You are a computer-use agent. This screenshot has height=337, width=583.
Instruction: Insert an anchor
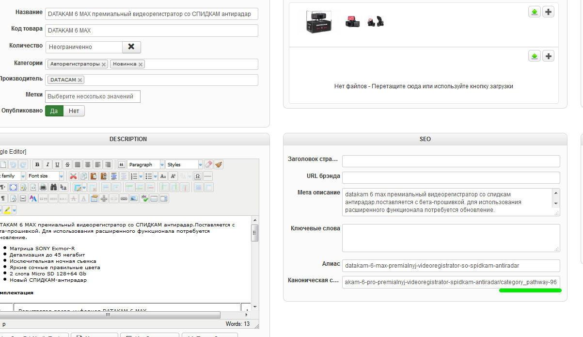tap(104, 199)
